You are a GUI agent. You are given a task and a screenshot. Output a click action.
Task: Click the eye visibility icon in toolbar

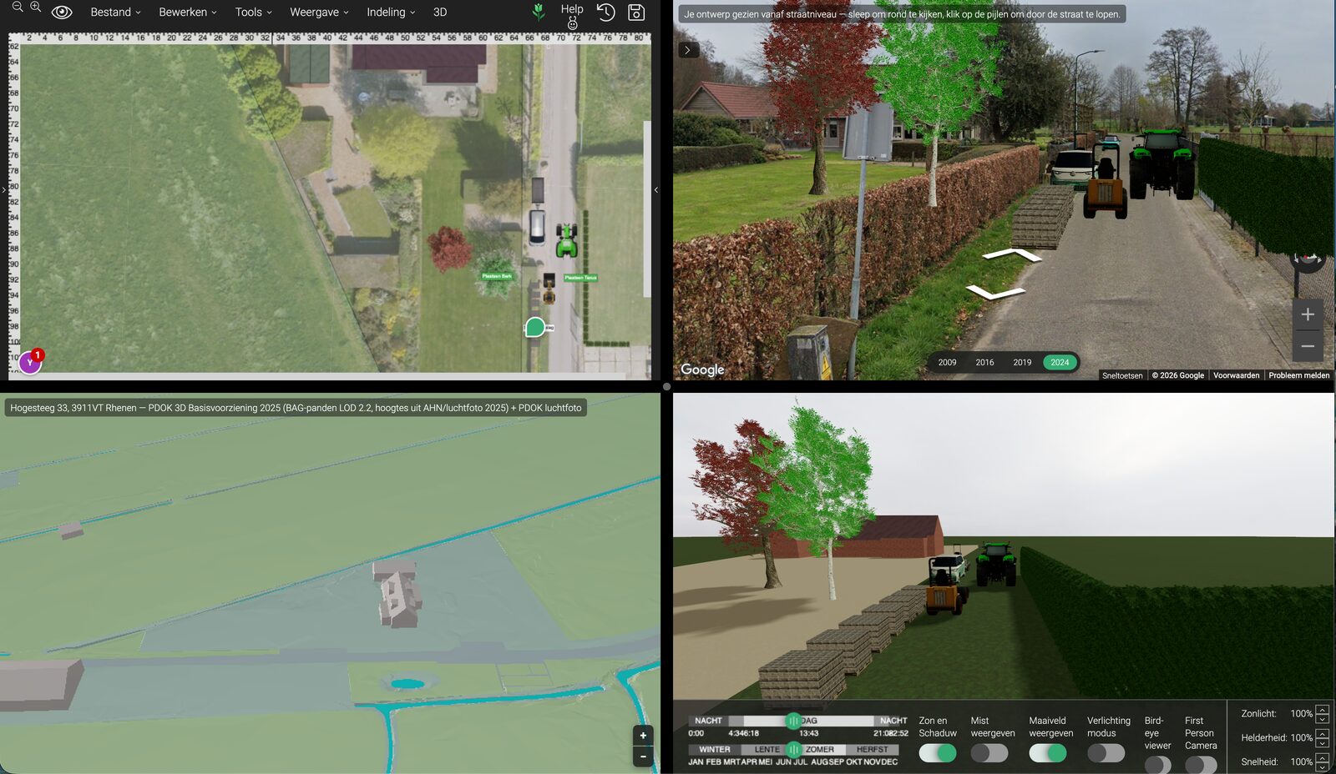pos(62,13)
